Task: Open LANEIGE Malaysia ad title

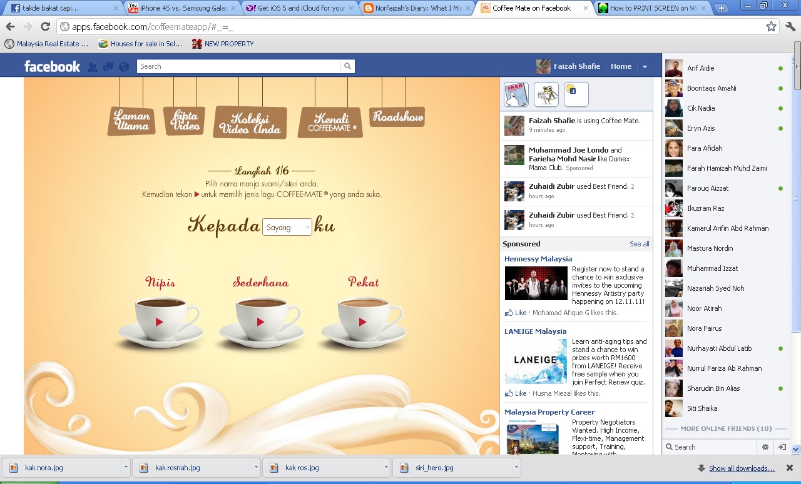Action: click(x=536, y=331)
